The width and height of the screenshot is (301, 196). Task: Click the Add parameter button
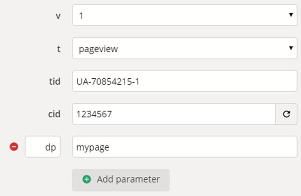pyautogui.click(x=121, y=180)
